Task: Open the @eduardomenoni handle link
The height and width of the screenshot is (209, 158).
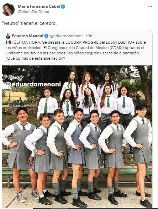Action: click(66, 36)
